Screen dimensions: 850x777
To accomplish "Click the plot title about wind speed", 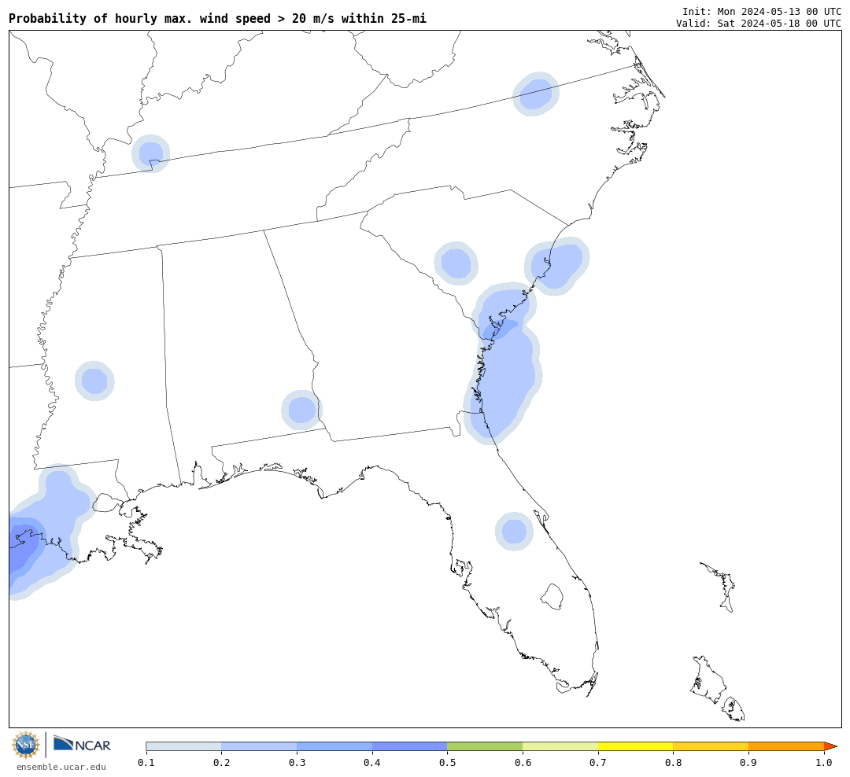I will pos(217,18).
